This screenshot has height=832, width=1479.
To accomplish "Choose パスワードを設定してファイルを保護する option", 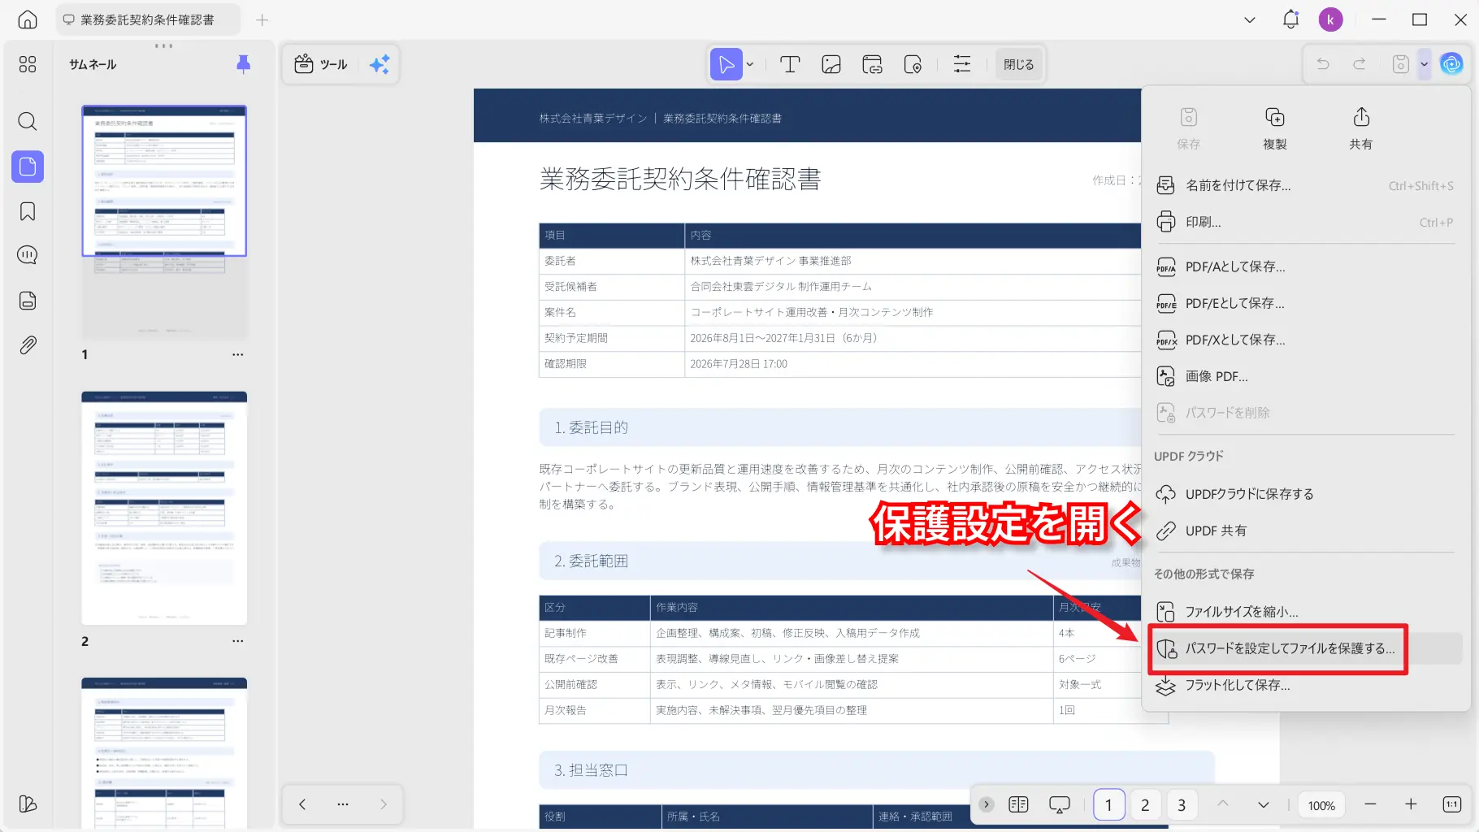I will tap(1305, 648).
